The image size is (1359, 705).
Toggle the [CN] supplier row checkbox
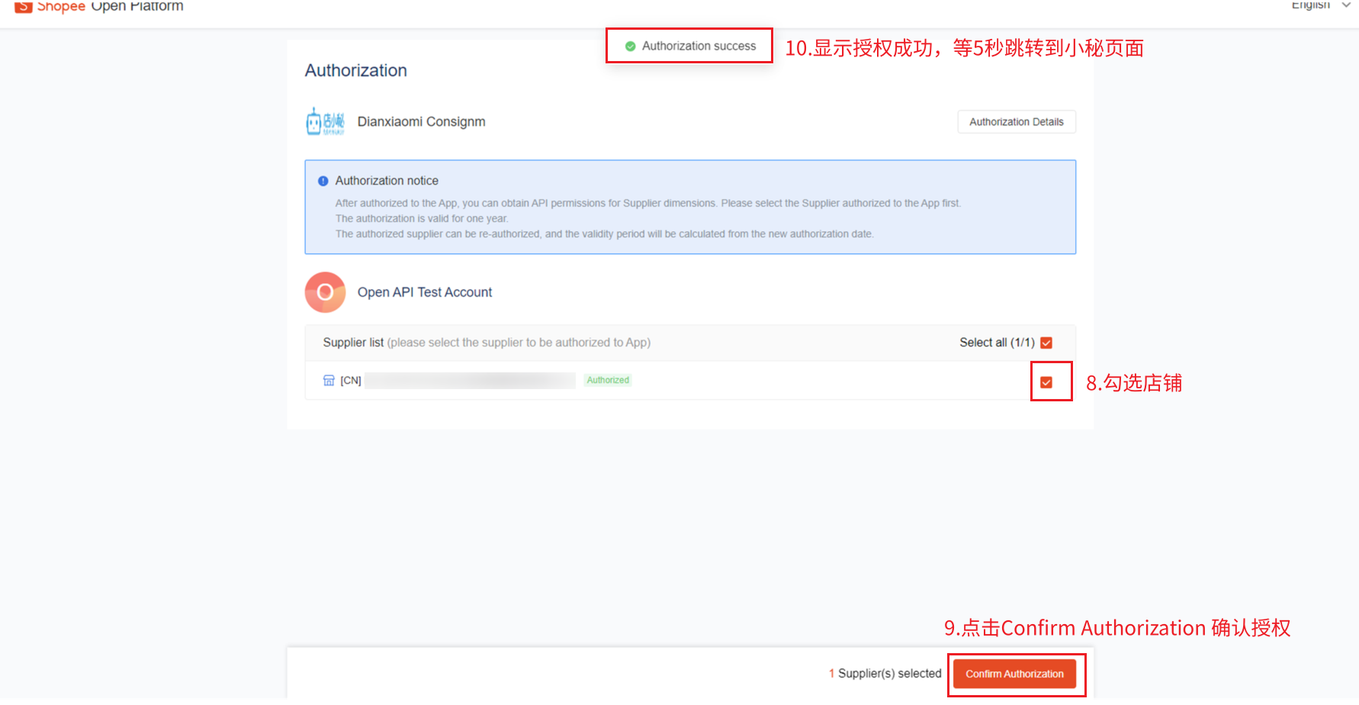[x=1046, y=382]
